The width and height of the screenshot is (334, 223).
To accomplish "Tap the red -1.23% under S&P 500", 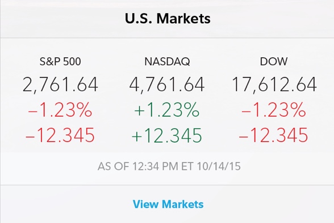I will 60,110.
